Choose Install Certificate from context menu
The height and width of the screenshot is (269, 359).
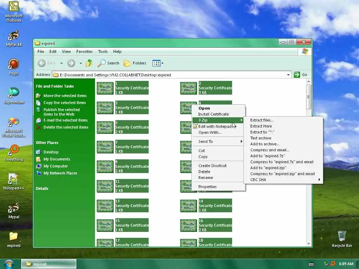click(218, 114)
